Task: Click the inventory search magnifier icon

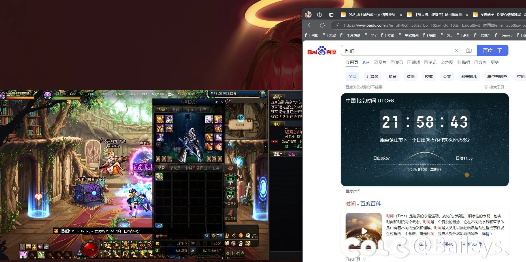Action: 207,236
